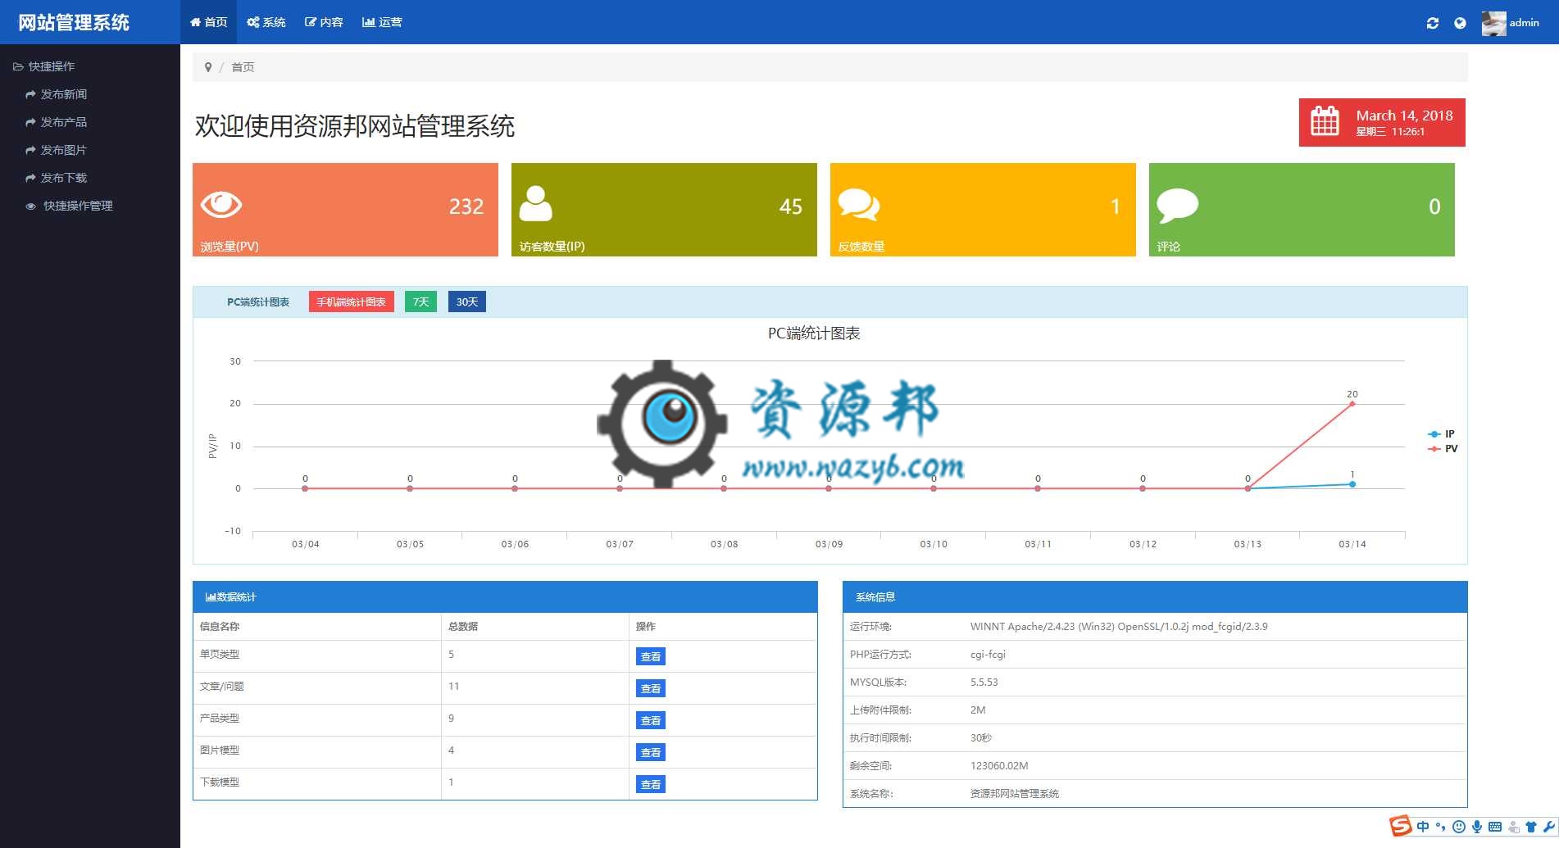
Task: Click the IP data point valued 1
Action: [x=1352, y=484]
